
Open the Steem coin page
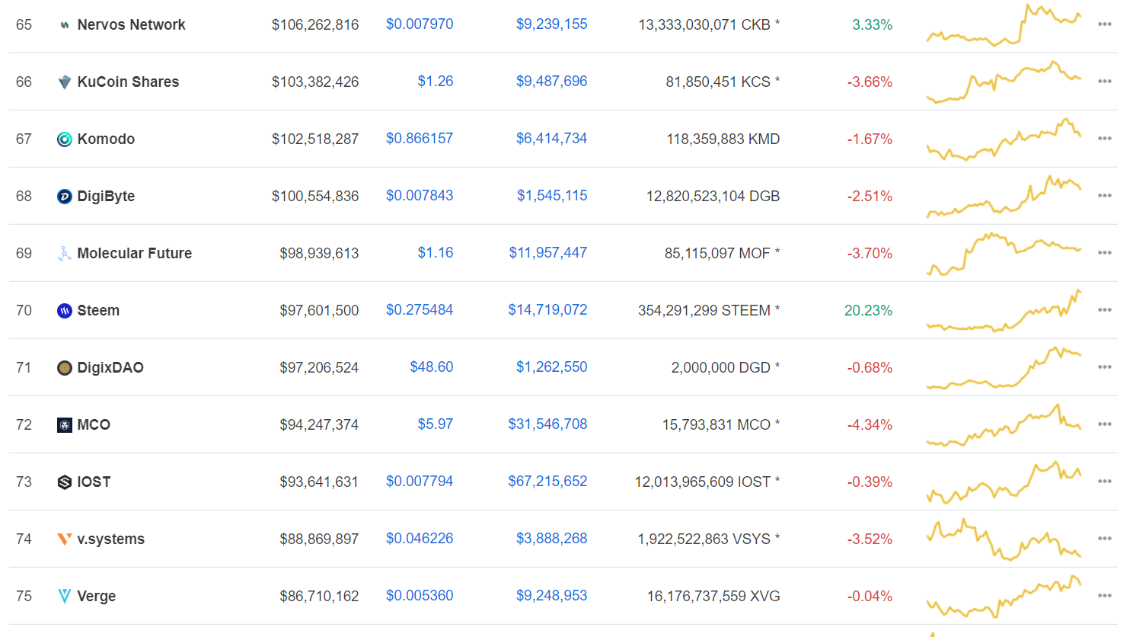point(98,310)
